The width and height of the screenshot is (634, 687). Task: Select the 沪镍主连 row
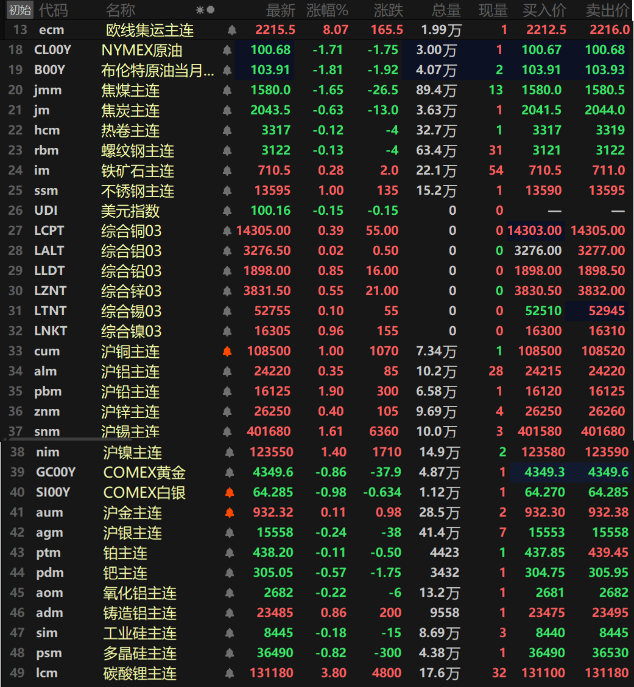(x=317, y=452)
